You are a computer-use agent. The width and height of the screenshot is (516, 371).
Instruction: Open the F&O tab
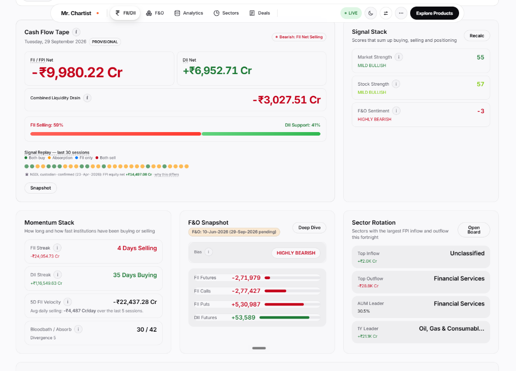155,13
